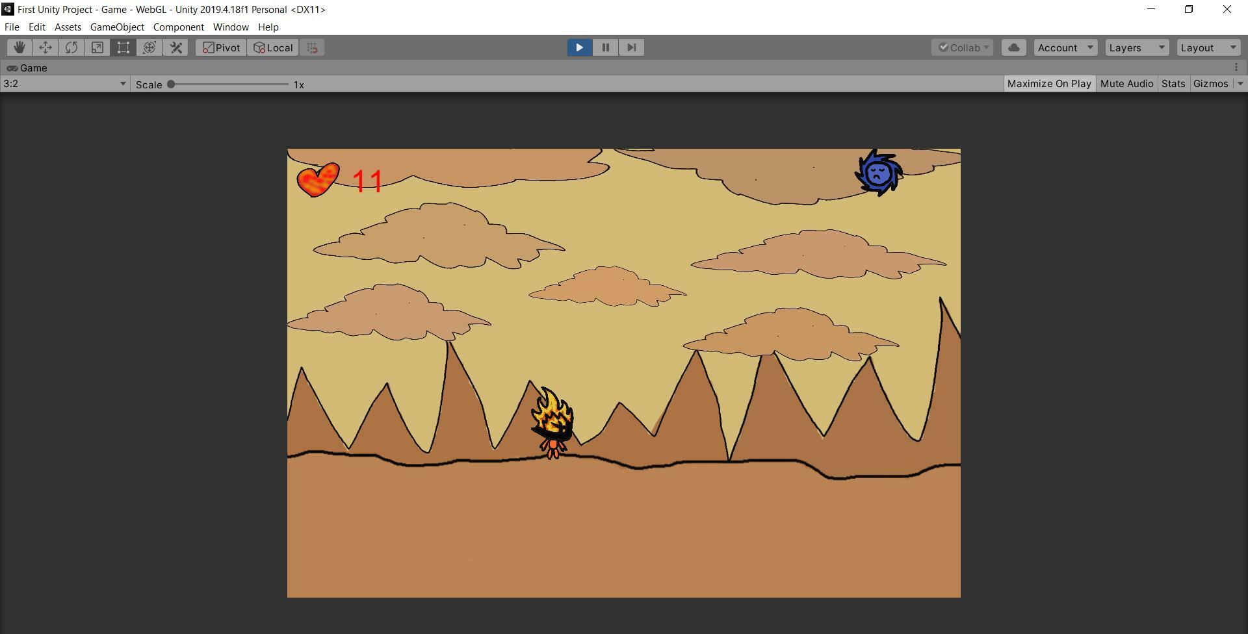Select the Hand tool in the toolbar

[x=19, y=47]
